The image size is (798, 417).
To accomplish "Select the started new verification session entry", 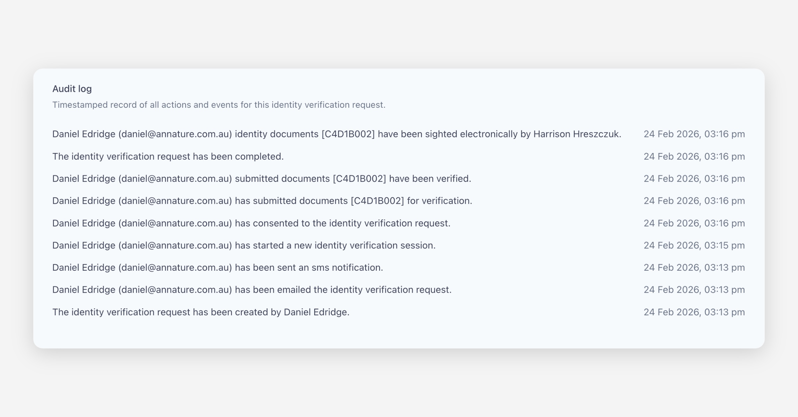I will pos(244,245).
